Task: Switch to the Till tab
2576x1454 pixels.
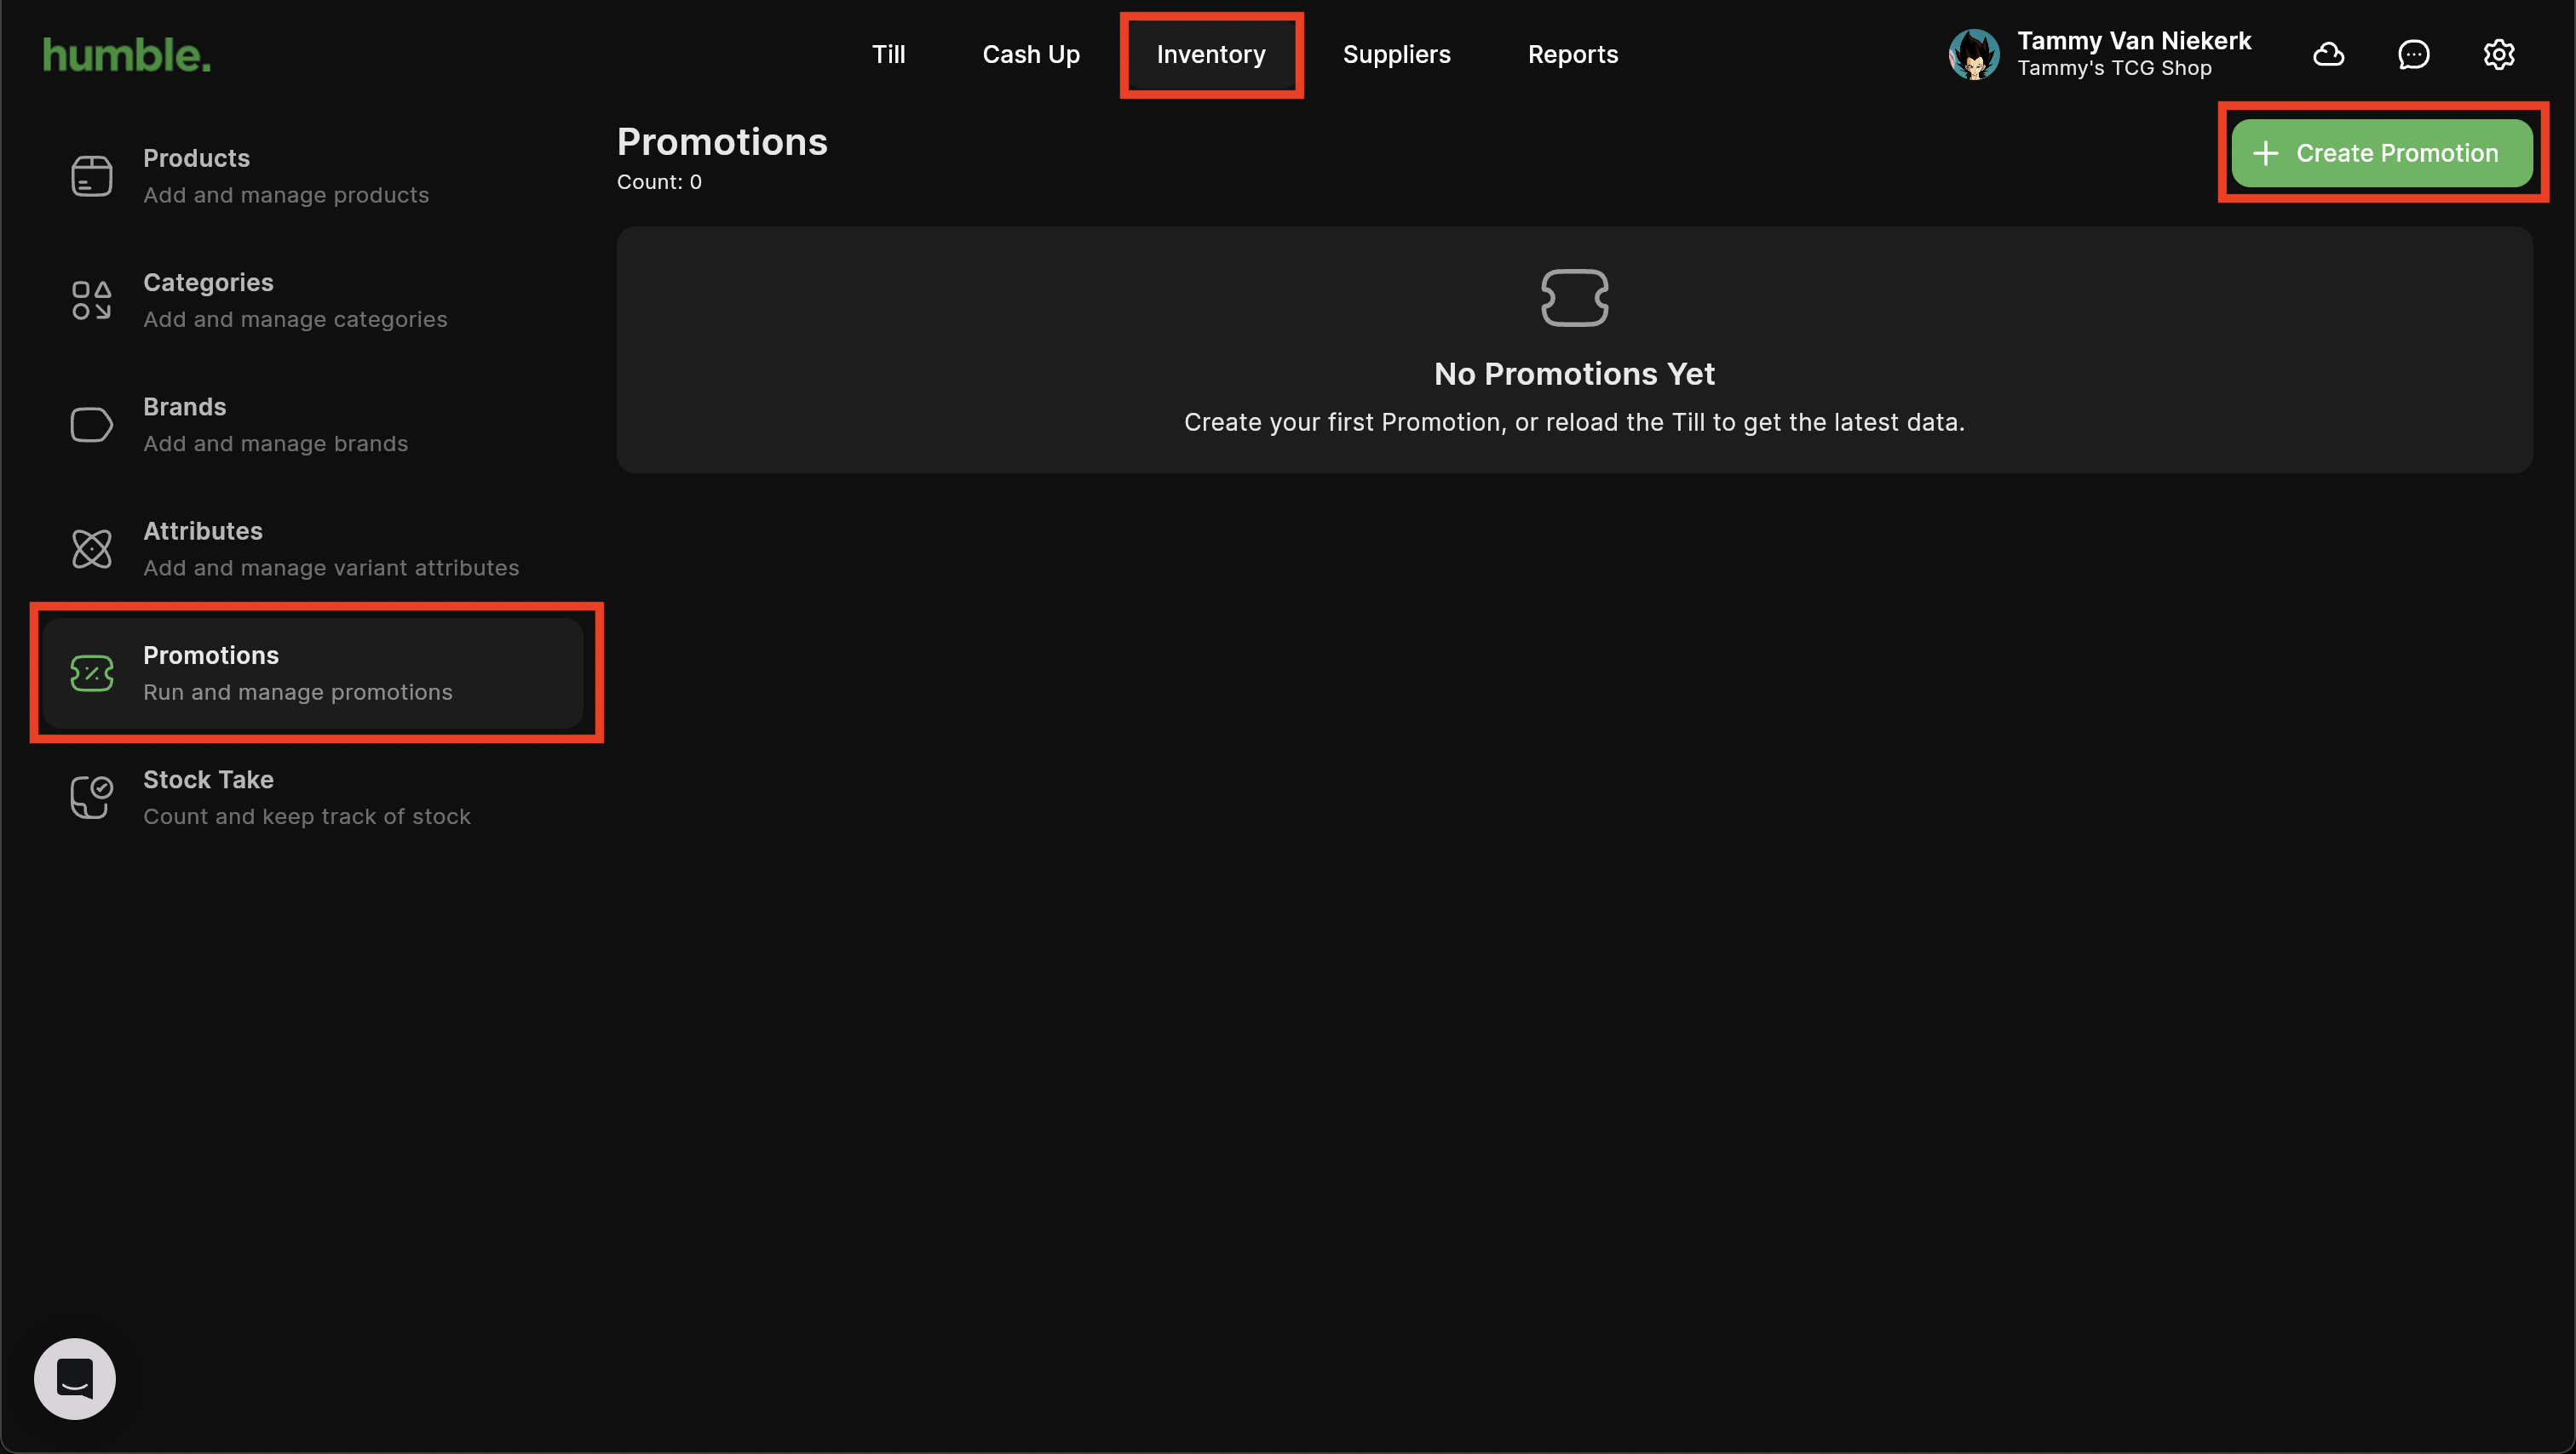Action: (888, 54)
